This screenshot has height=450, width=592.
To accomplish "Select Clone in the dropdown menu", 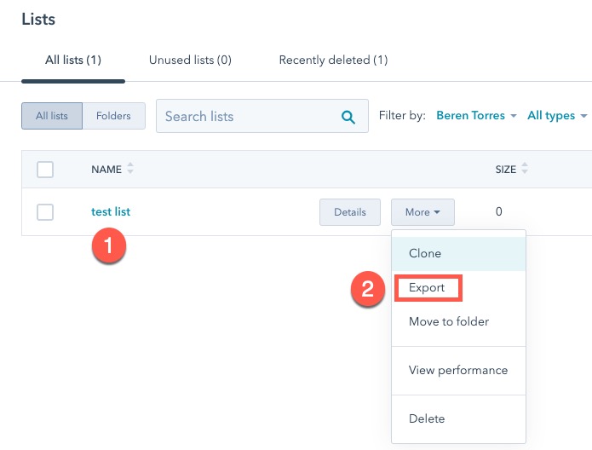I will [x=425, y=254].
